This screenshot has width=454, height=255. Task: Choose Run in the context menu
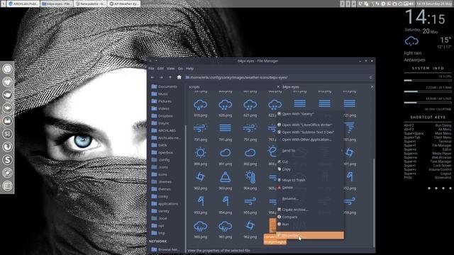(x=310, y=224)
